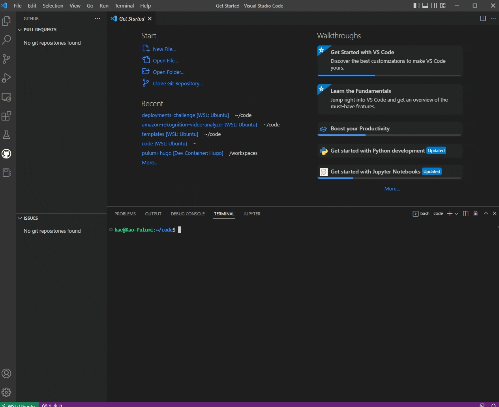Click the New File... link

point(164,49)
